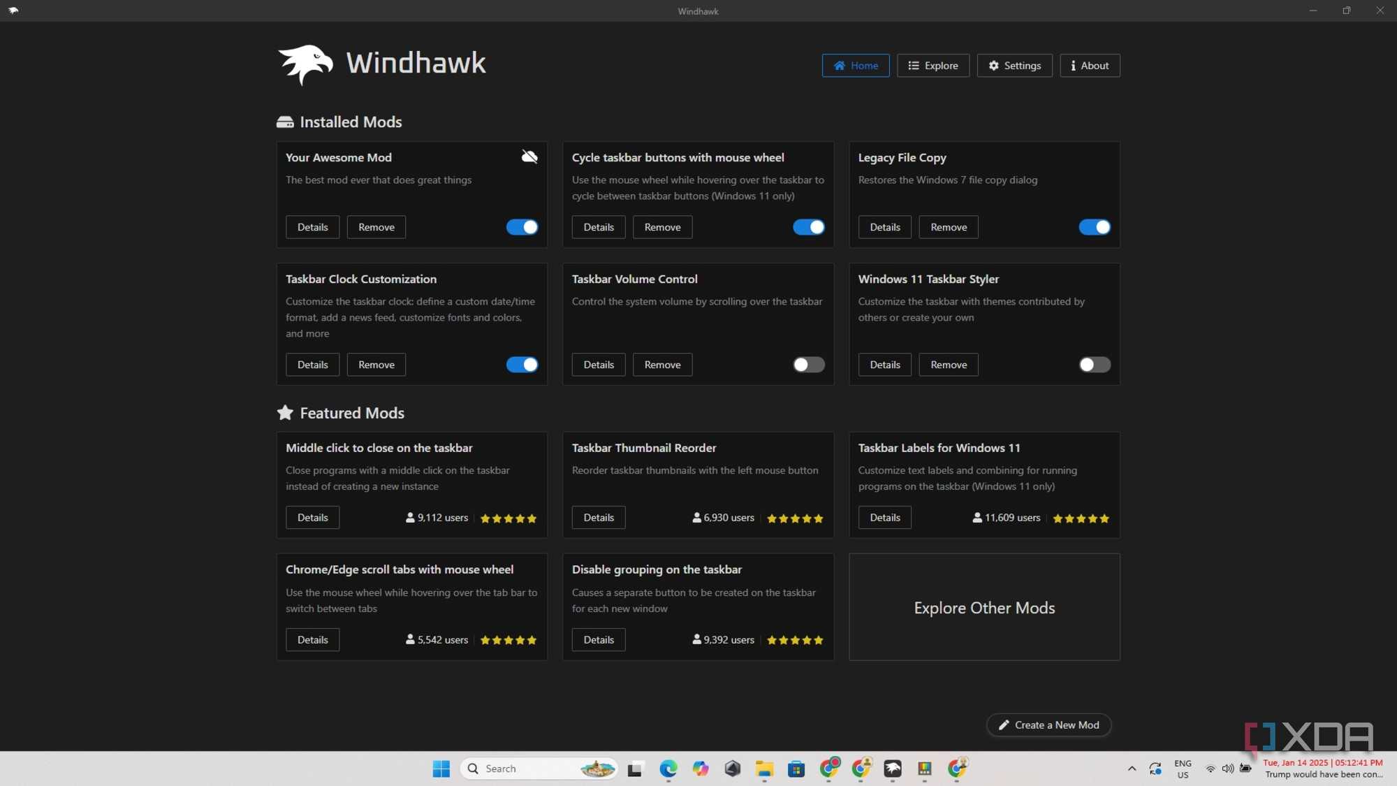Click the sync tray icon

[1155, 769]
